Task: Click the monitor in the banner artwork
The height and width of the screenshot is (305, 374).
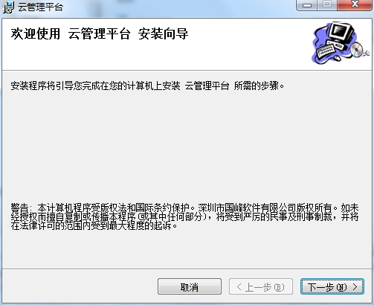Action: [x=341, y=33]
